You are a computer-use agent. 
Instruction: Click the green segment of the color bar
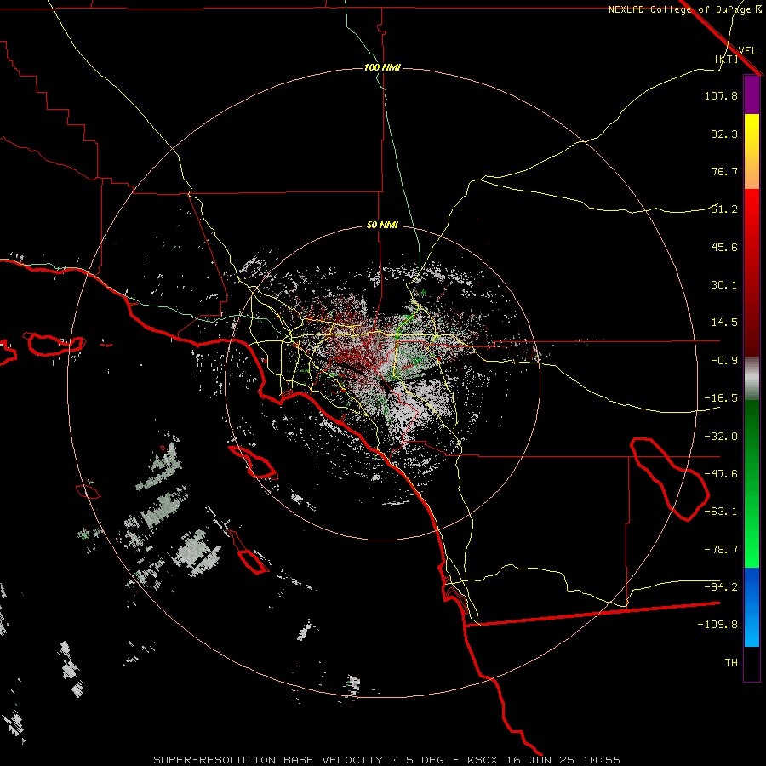752,484
